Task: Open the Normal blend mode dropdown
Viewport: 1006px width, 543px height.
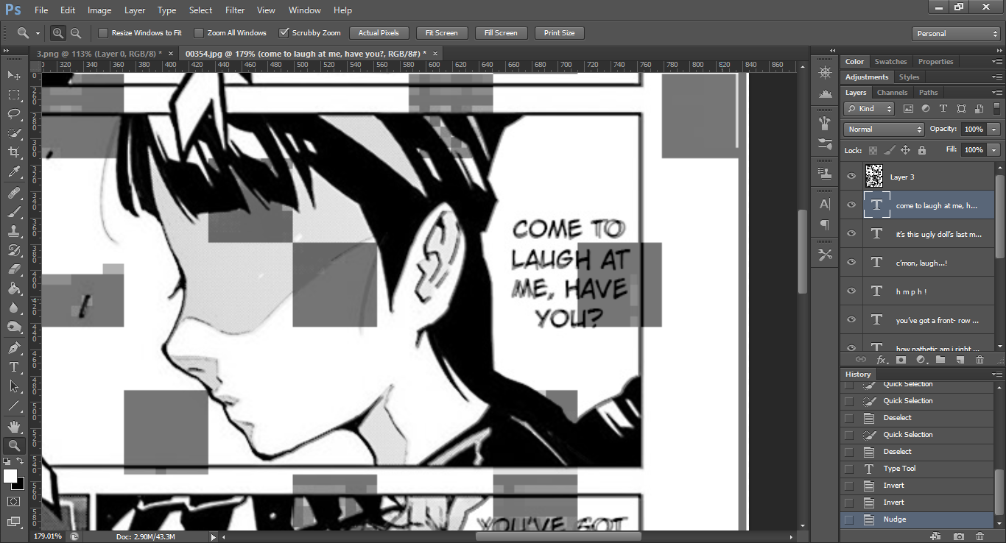Action: [884, 129]
